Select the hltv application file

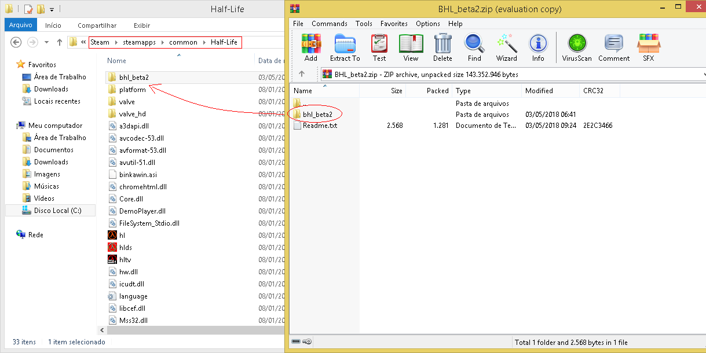coord(120,259)
